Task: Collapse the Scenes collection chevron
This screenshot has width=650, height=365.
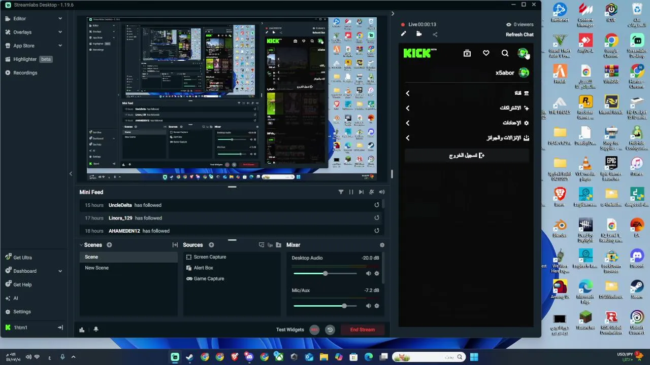Action: [81, 245]
